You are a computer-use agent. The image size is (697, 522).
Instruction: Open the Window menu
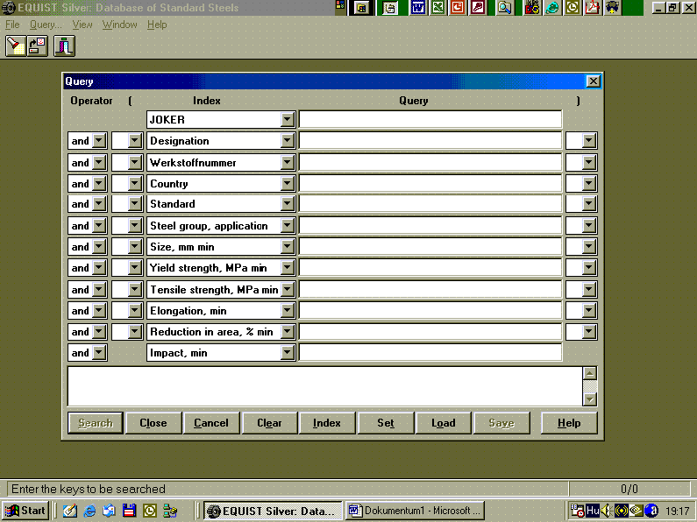(x=119, y=25)
